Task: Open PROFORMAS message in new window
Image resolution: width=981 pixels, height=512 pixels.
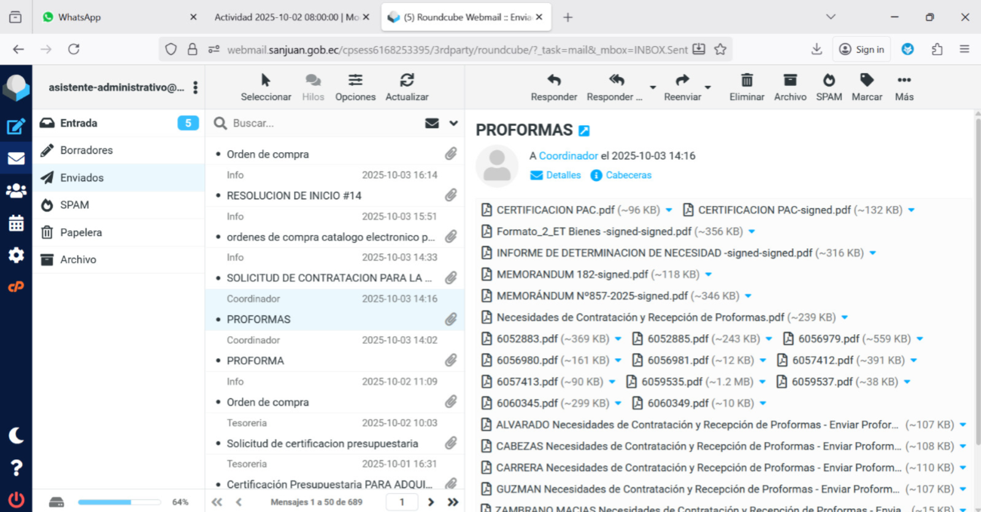Action: pyautogui.click(x=584, y=131)
